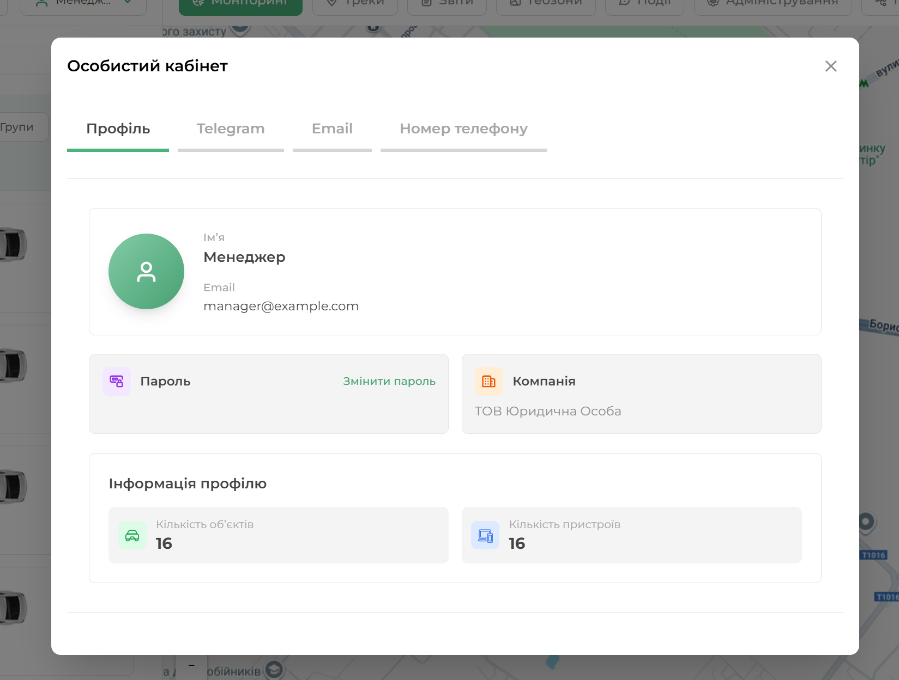This screenshot has height=680, width=899.
Task: Click the Змінити пароль link
Action: coord(389,381)
